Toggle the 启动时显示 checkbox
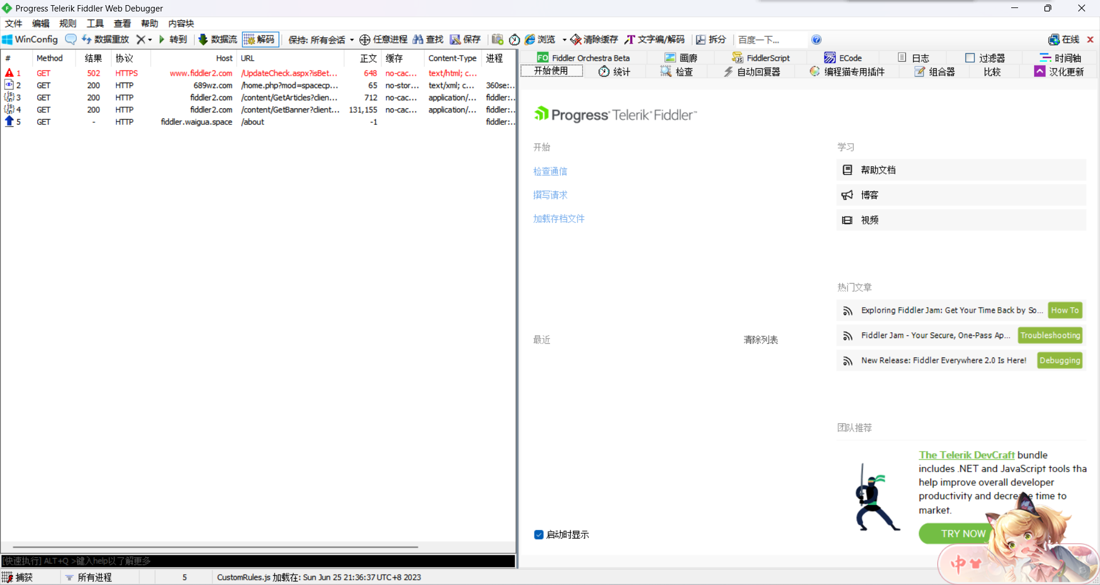The width and height of the screenshot is (1100, 585). point(539,535)
